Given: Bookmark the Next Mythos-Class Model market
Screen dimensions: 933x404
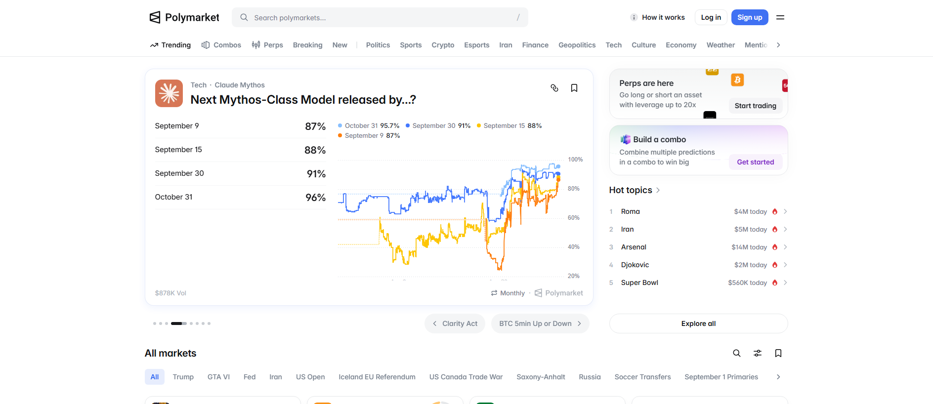Looking at the screenshot, I should click(x=574, y=88).
